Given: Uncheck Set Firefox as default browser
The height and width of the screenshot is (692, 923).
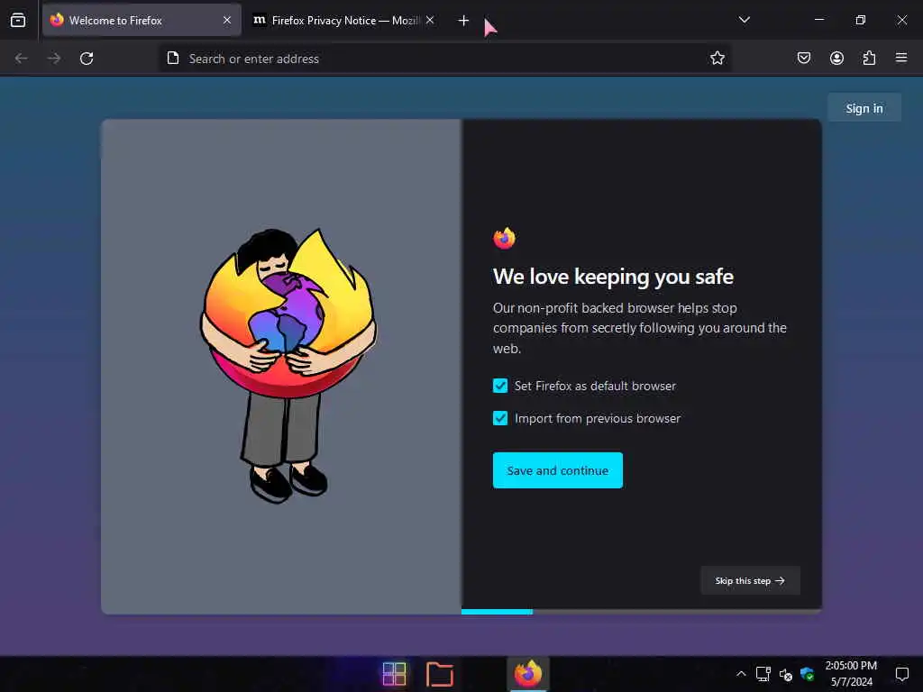Looking at the screenshot, I should click(499, 386).
